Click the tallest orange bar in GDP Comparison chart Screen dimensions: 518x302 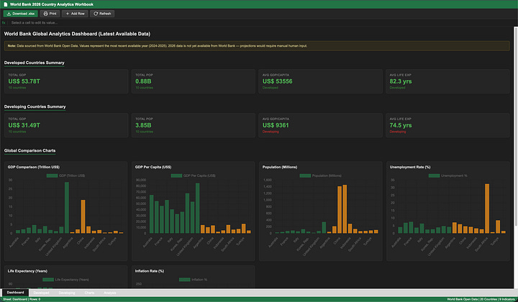(x=83, y=216)
